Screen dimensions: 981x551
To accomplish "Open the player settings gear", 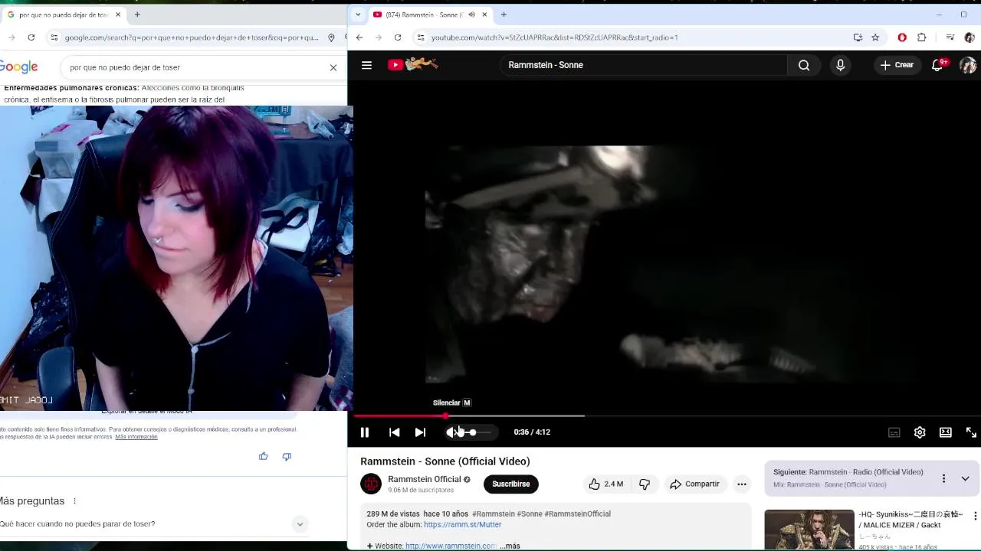I will coord(920,432).
